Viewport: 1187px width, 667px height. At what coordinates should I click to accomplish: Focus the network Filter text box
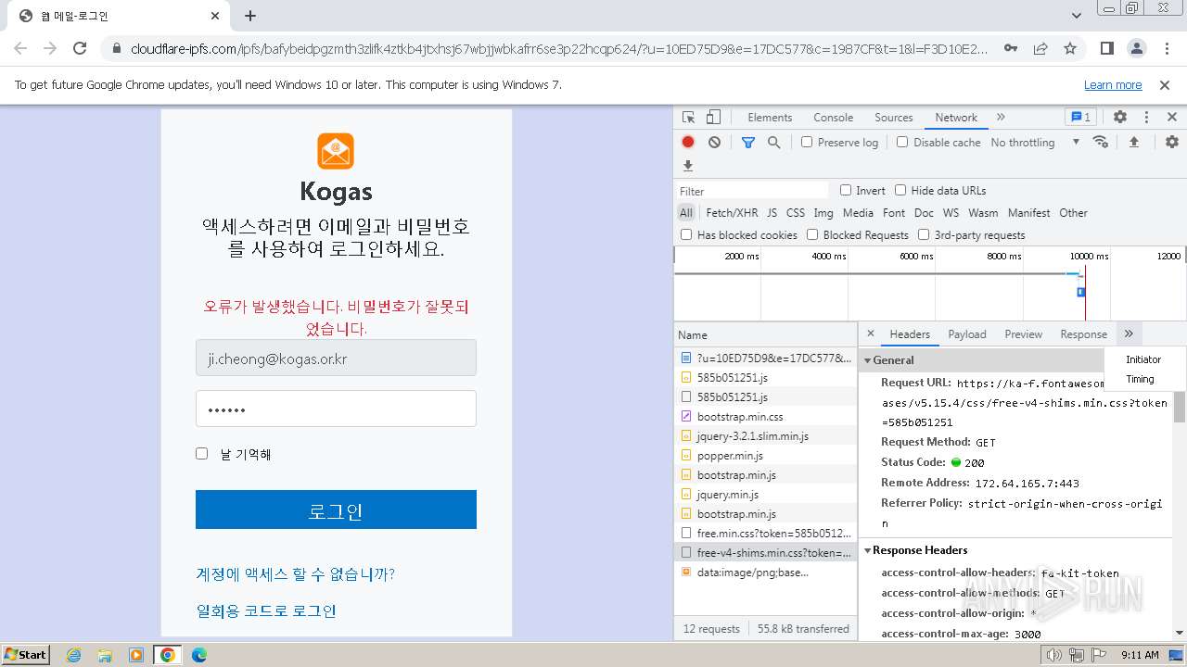752,190
